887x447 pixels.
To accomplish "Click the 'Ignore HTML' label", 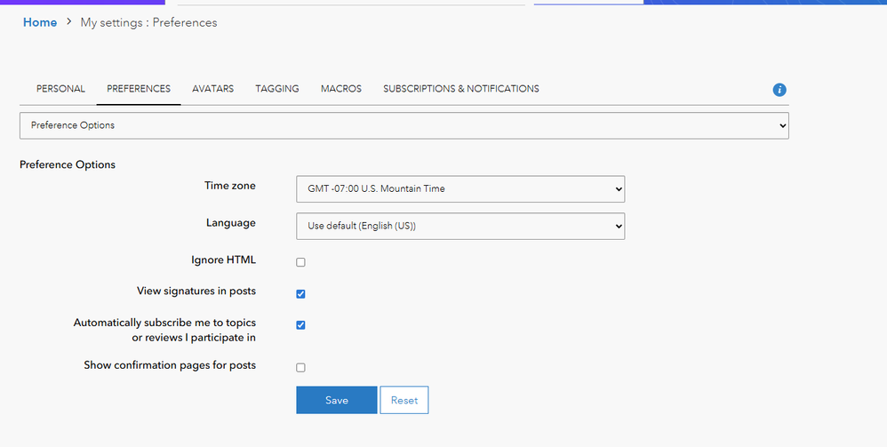I will (223, 259).
